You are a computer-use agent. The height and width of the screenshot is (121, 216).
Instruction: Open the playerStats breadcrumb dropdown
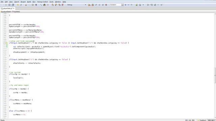(6, 12)
